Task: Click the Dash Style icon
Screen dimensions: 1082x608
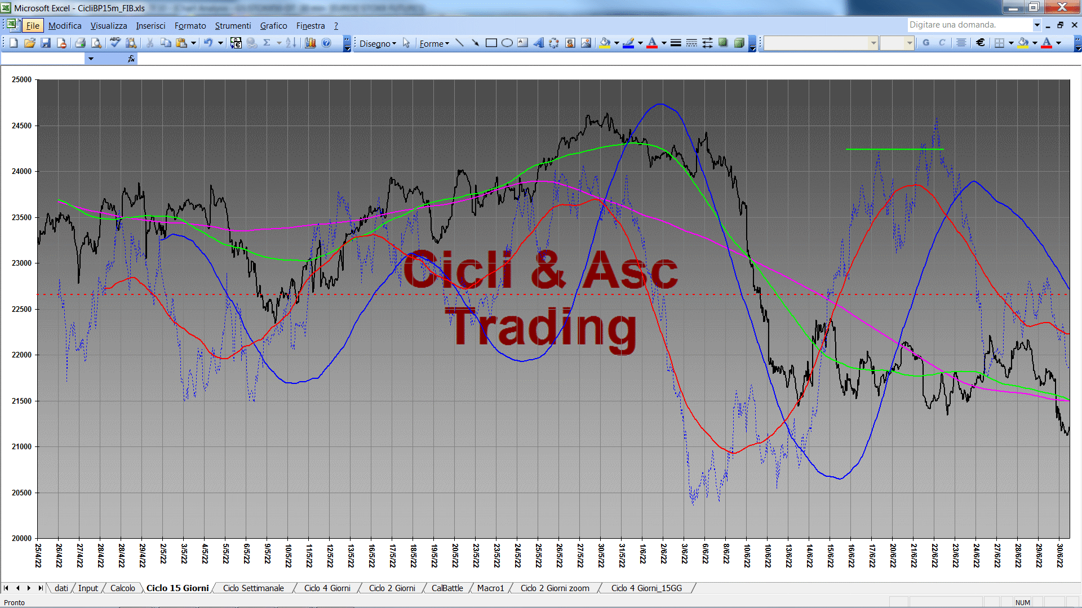Action: [691, 43]
